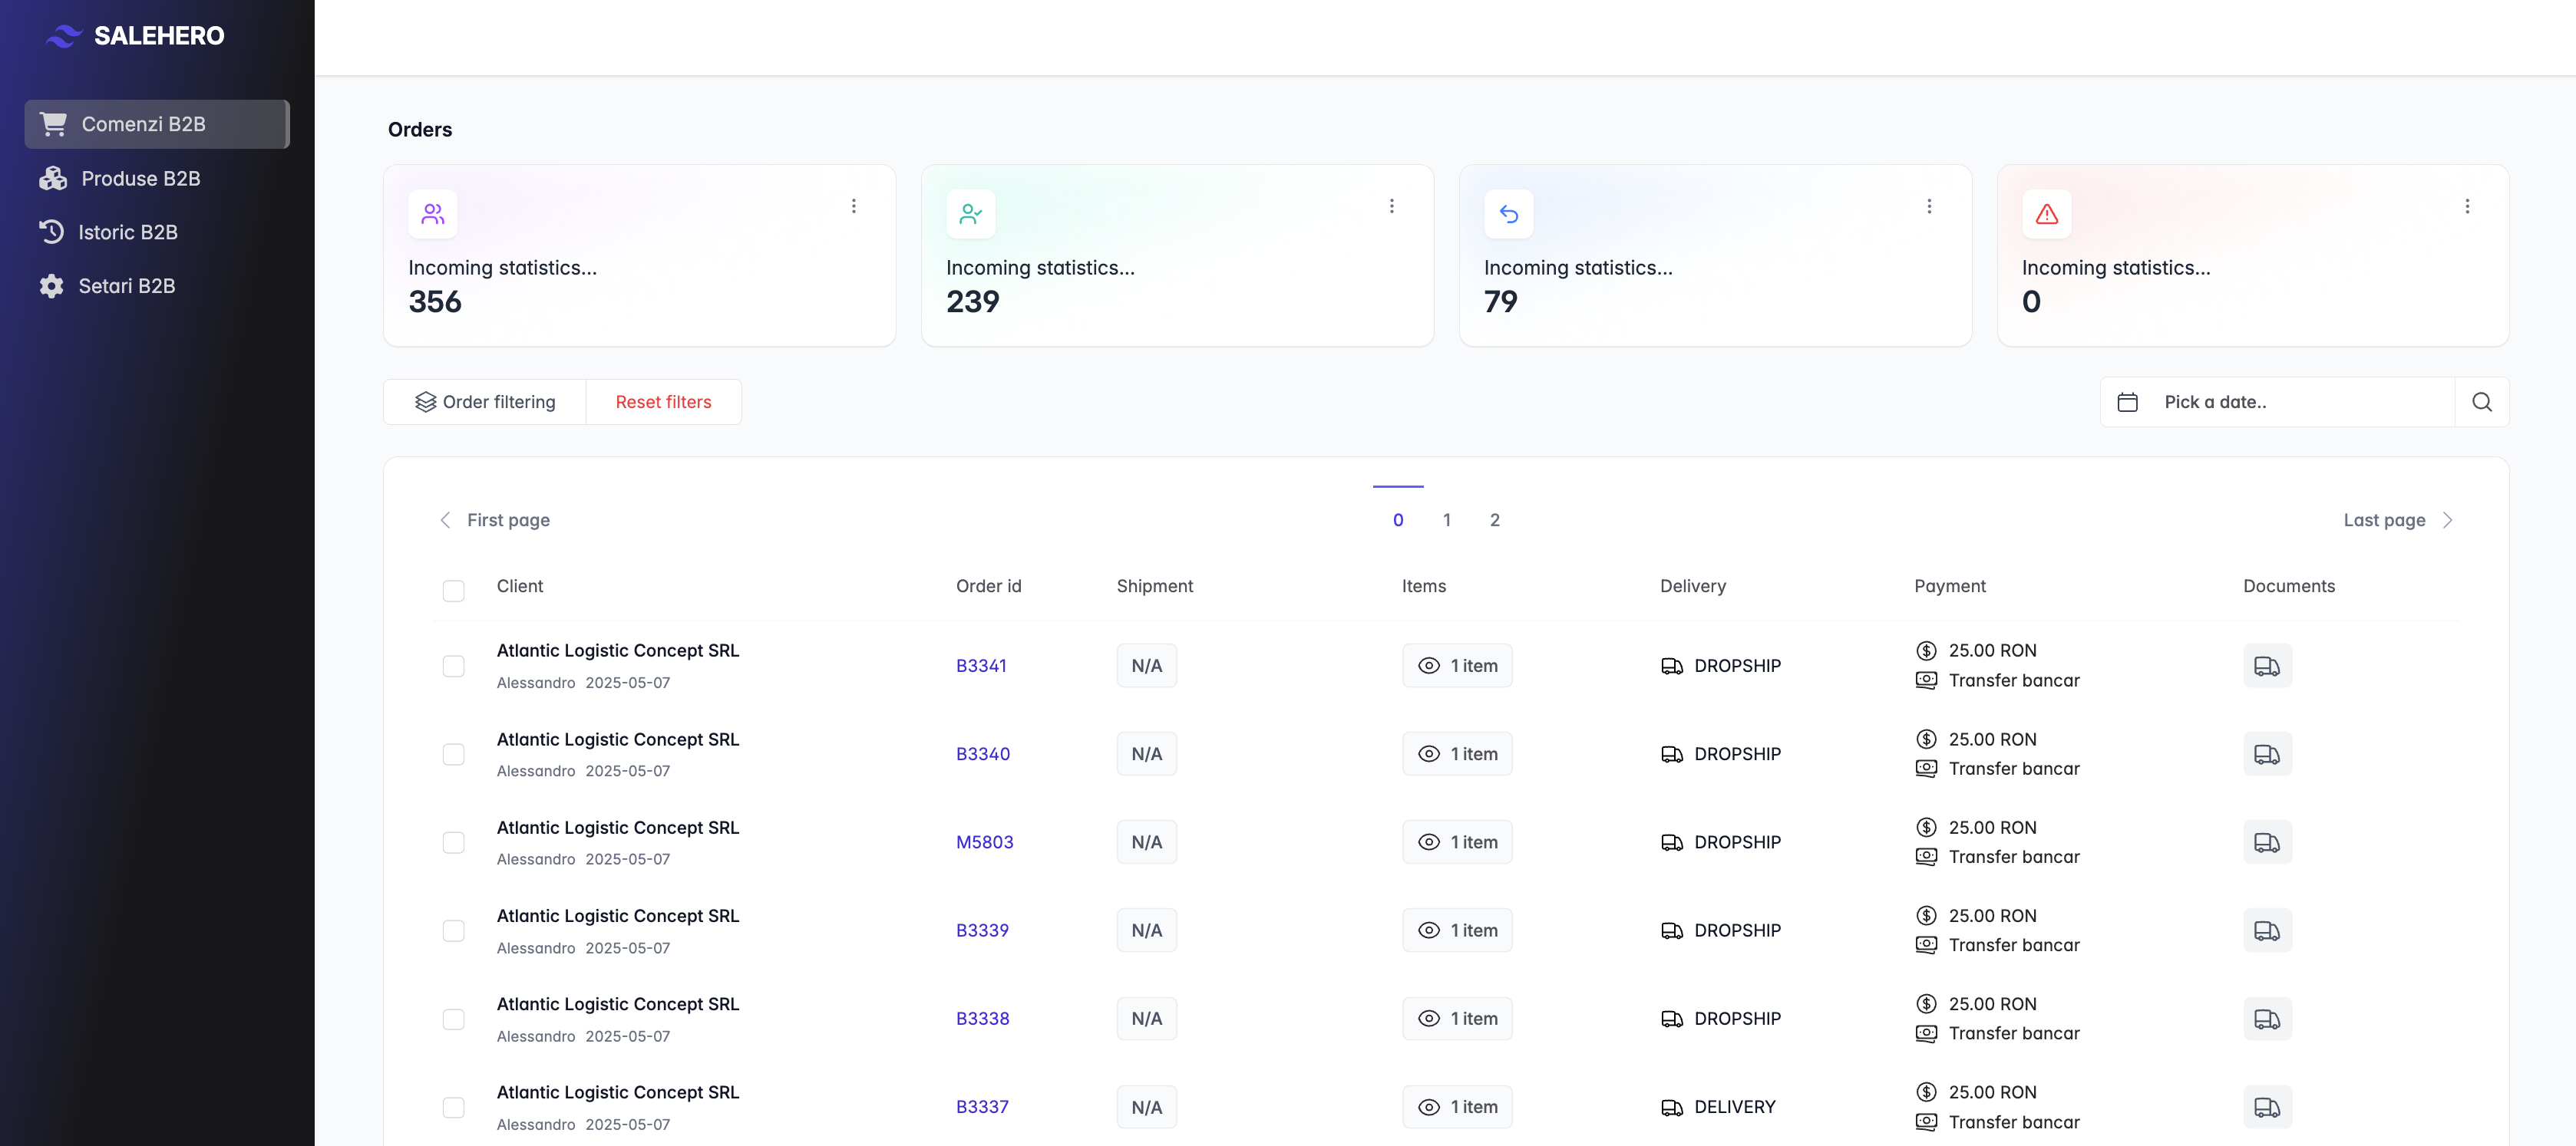2576x1146 pixels.
Task: Click Reset filters
Action: point(663,402)
